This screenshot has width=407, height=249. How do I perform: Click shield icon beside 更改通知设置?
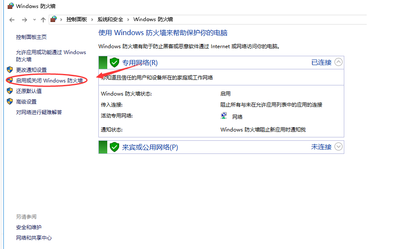coord(10,70)
